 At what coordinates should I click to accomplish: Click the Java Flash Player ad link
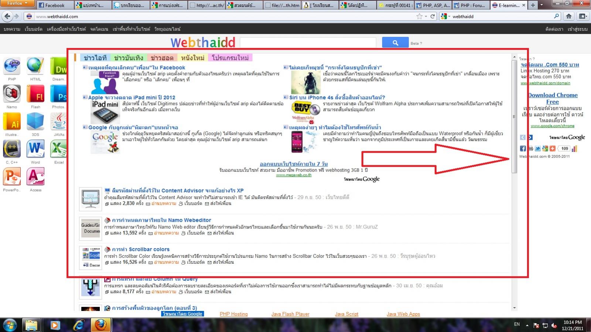(x=290, y=314)
